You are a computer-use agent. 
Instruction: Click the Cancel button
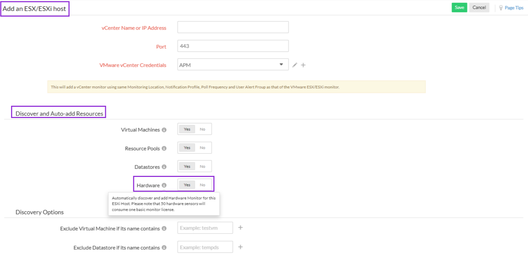479,8
